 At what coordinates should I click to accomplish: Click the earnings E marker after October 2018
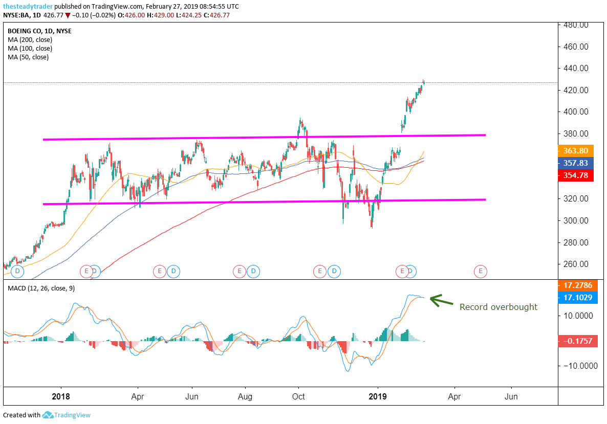pos(320,271)
